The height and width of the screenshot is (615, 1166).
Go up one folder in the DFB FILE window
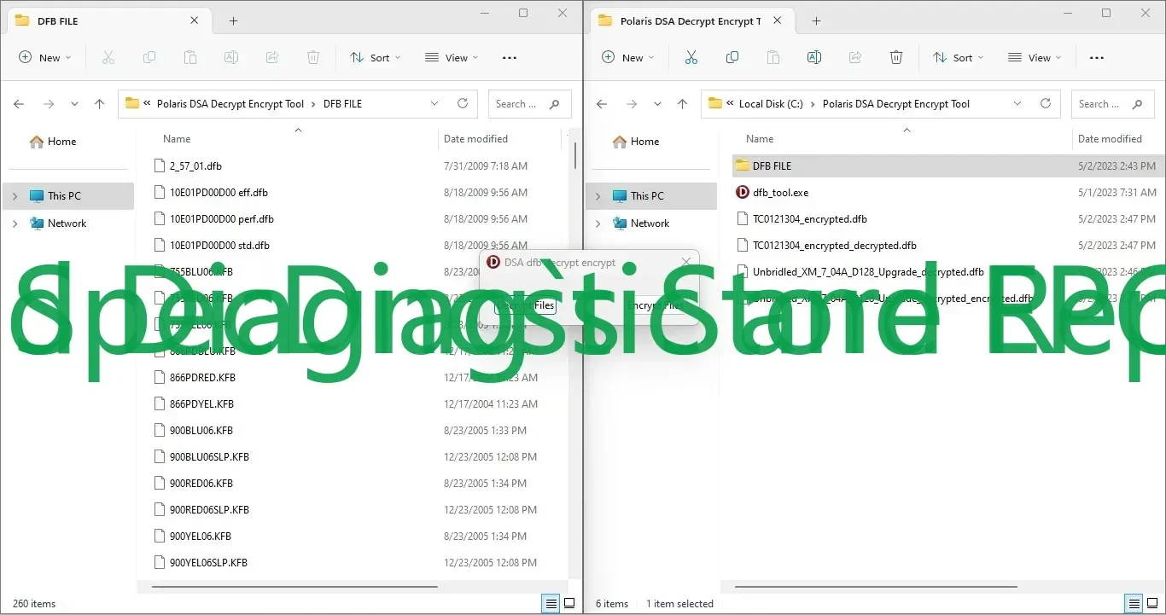[x=99, y=104]
